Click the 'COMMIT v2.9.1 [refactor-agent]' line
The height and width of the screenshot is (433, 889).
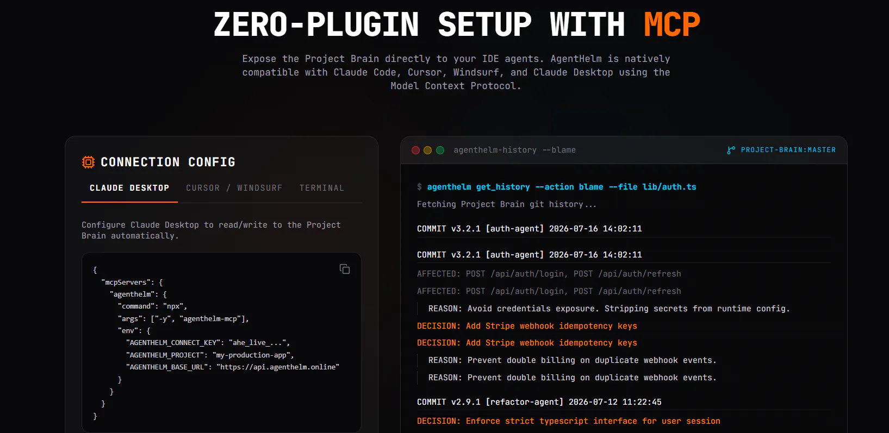pyautogui.click(x=539, y=402)
